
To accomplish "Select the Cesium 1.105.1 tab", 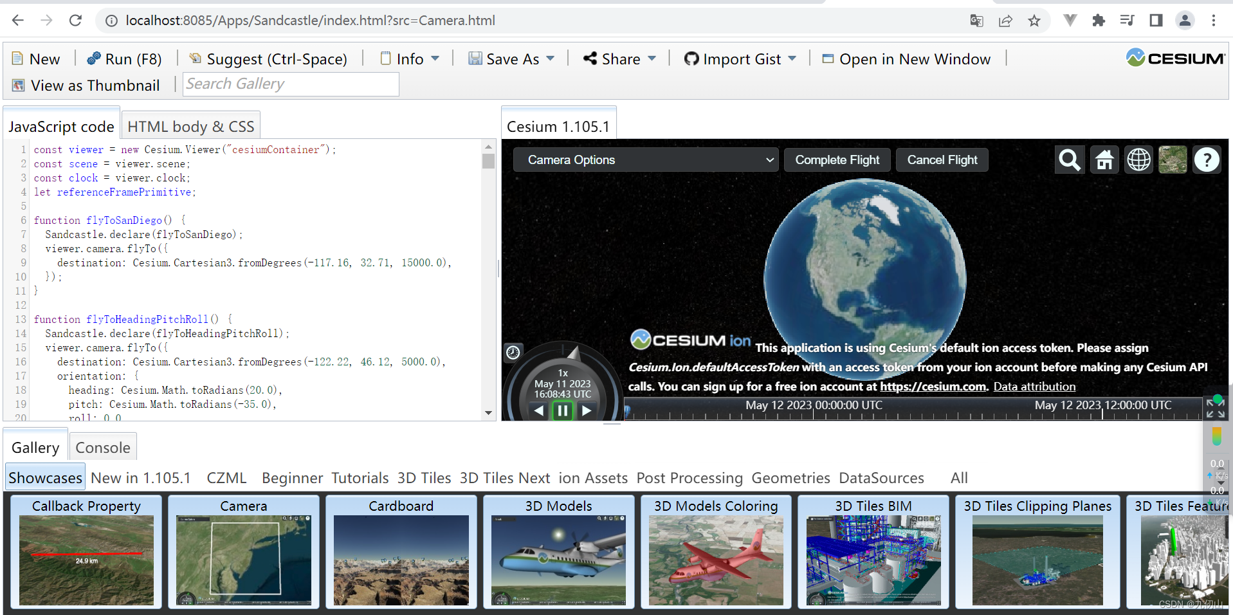I will pyautogui.click(x=558, y=127).
